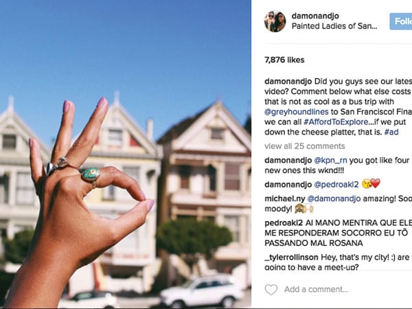This screenshot has height=309, width=412.
Task: Expand view all 25 comments
Action: tap(304, 146)
